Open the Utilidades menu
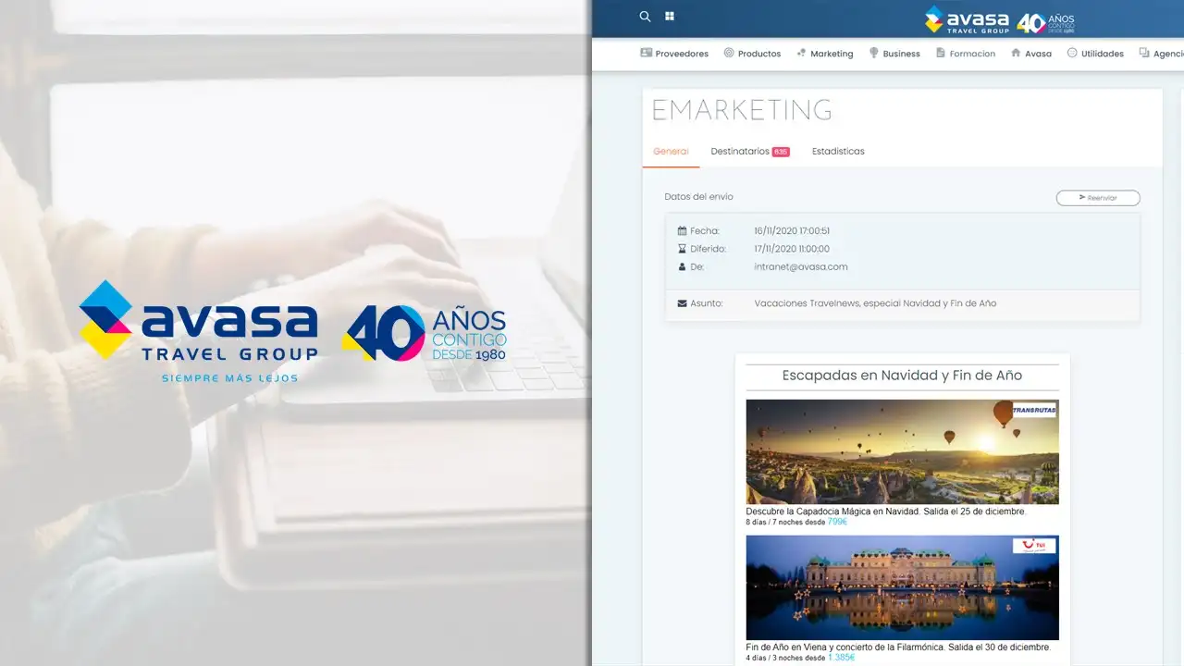 pos(1095,54)
